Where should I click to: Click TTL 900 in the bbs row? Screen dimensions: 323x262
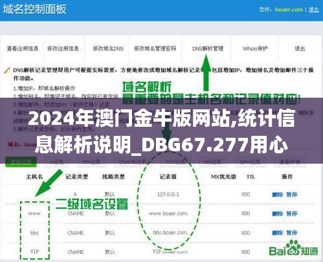(x=245, y=233)
